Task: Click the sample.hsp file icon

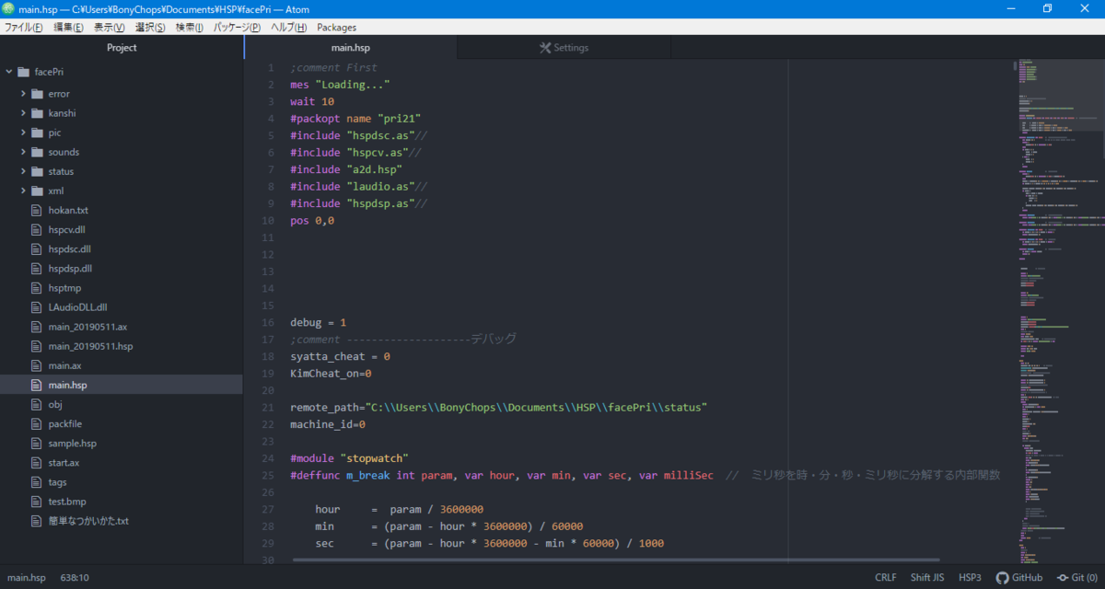Action: click(x=37, y=443)
